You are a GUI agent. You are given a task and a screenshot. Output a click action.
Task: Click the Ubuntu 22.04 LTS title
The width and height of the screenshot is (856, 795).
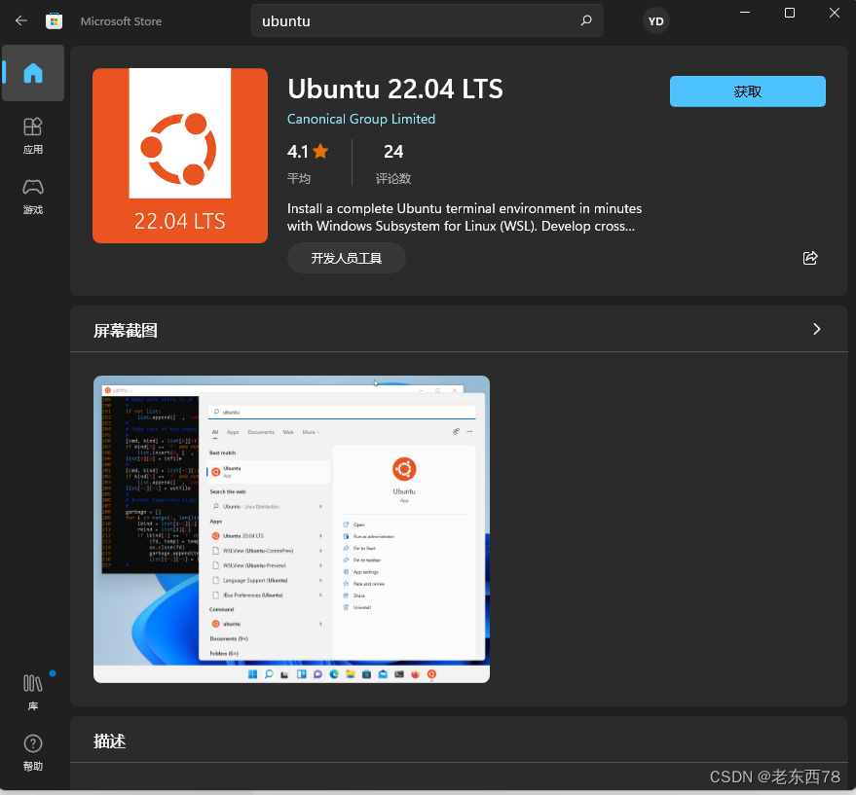pyautogui.click(x=395, y=89)
